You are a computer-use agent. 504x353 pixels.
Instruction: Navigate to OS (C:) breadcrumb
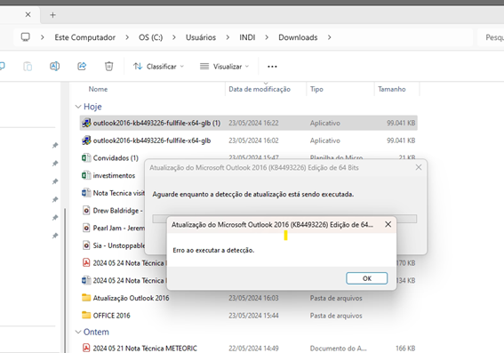point(150,37)
